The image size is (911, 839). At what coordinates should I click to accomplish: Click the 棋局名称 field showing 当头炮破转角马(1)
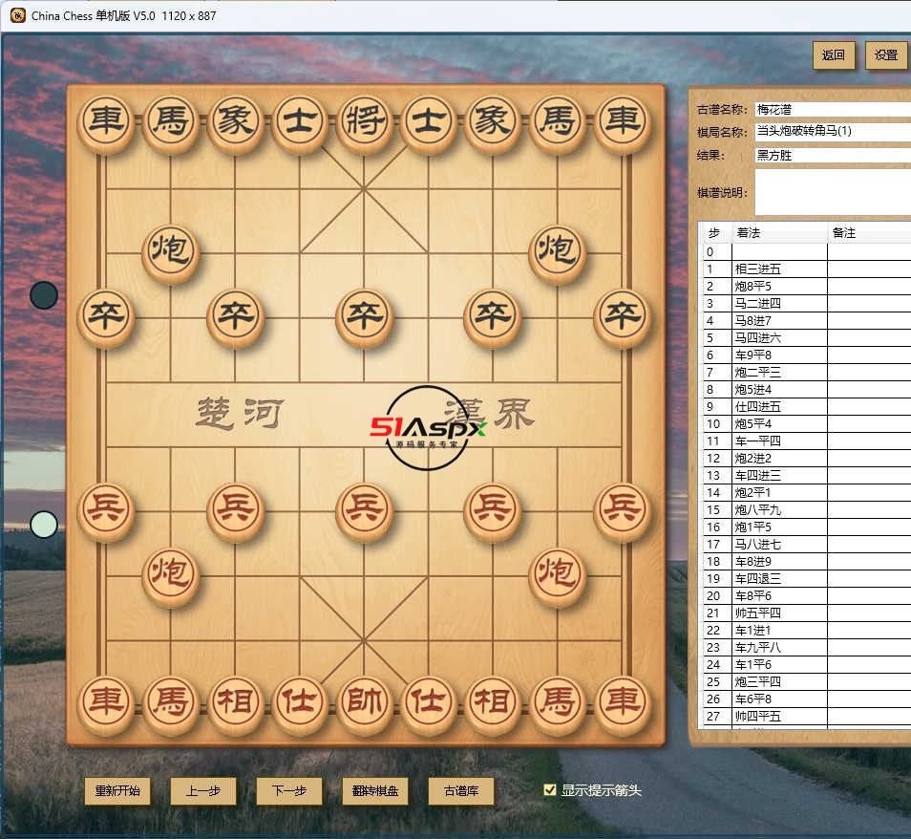833,132
